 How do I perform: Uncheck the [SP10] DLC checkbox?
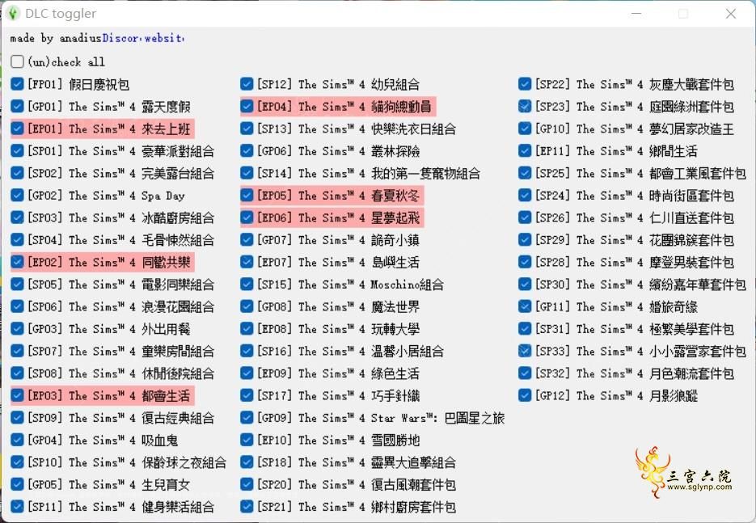[x=17, y=462]
